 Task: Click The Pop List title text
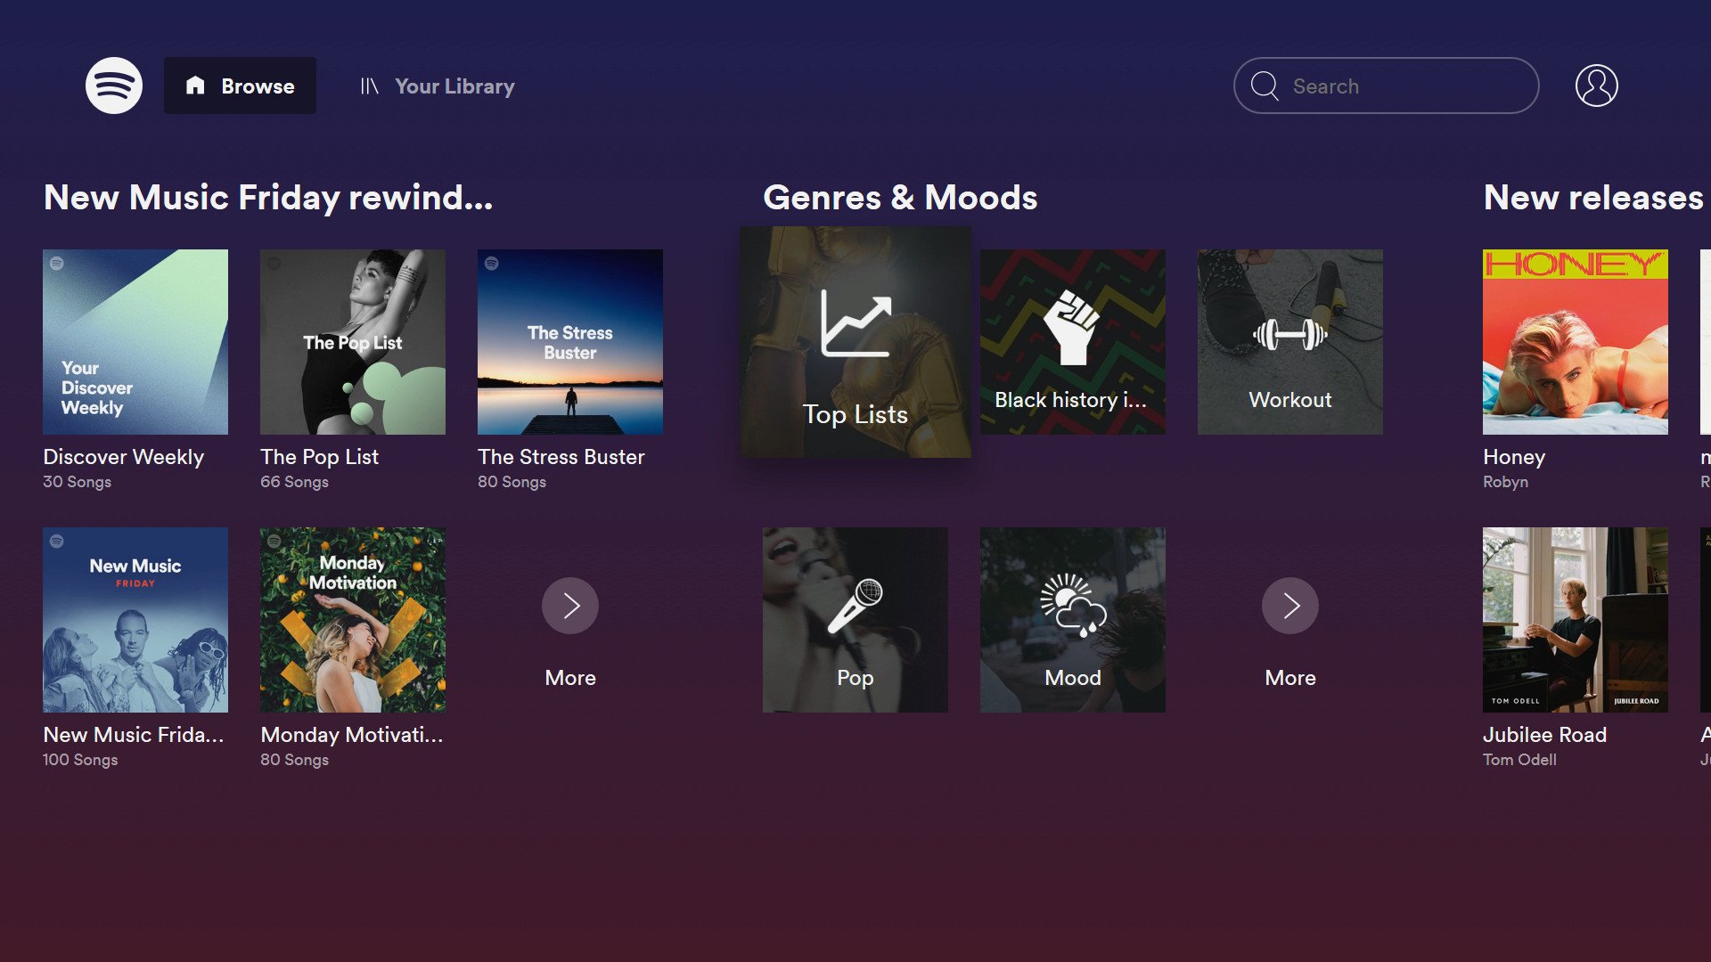pos(320,457)
